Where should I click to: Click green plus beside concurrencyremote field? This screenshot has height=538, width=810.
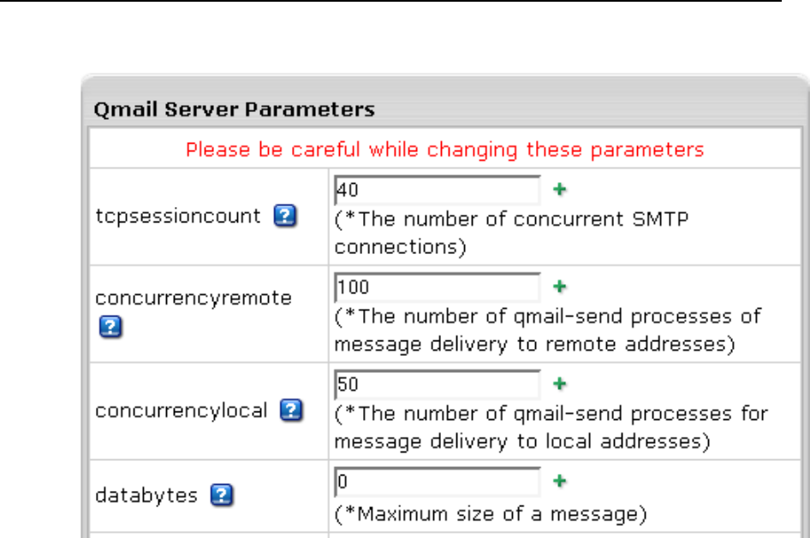pyautogui.click(x=561, y=287)
